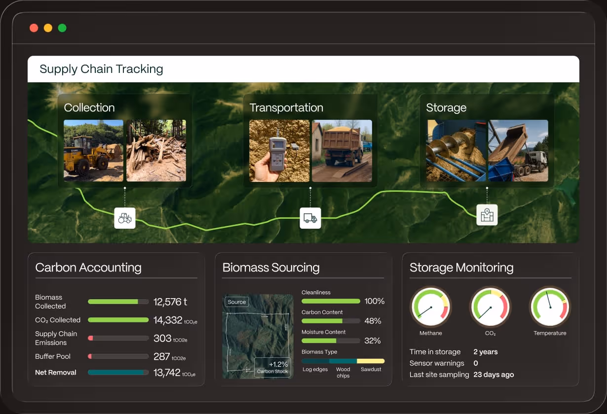Click the Biomass Type label
Viewport: 607px width, 414px height.
click(319, 352)
